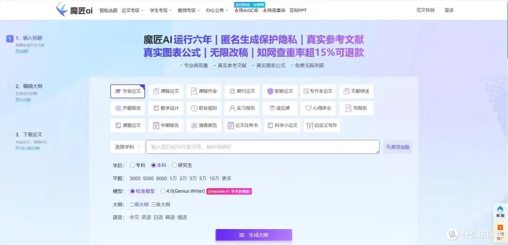Set word count to 8000

(x=161, y=178)
